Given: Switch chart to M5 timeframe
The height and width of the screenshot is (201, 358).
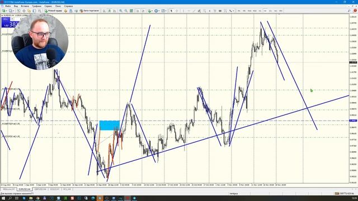Looking at the screenshot, I should coord(244,11).
